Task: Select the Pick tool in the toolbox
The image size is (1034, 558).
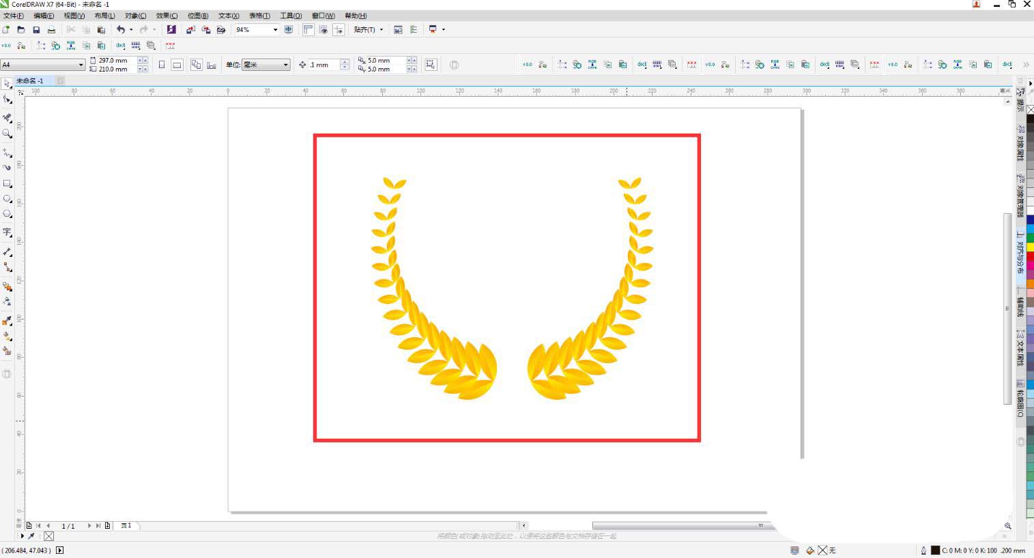Action: tap(7, 84)
